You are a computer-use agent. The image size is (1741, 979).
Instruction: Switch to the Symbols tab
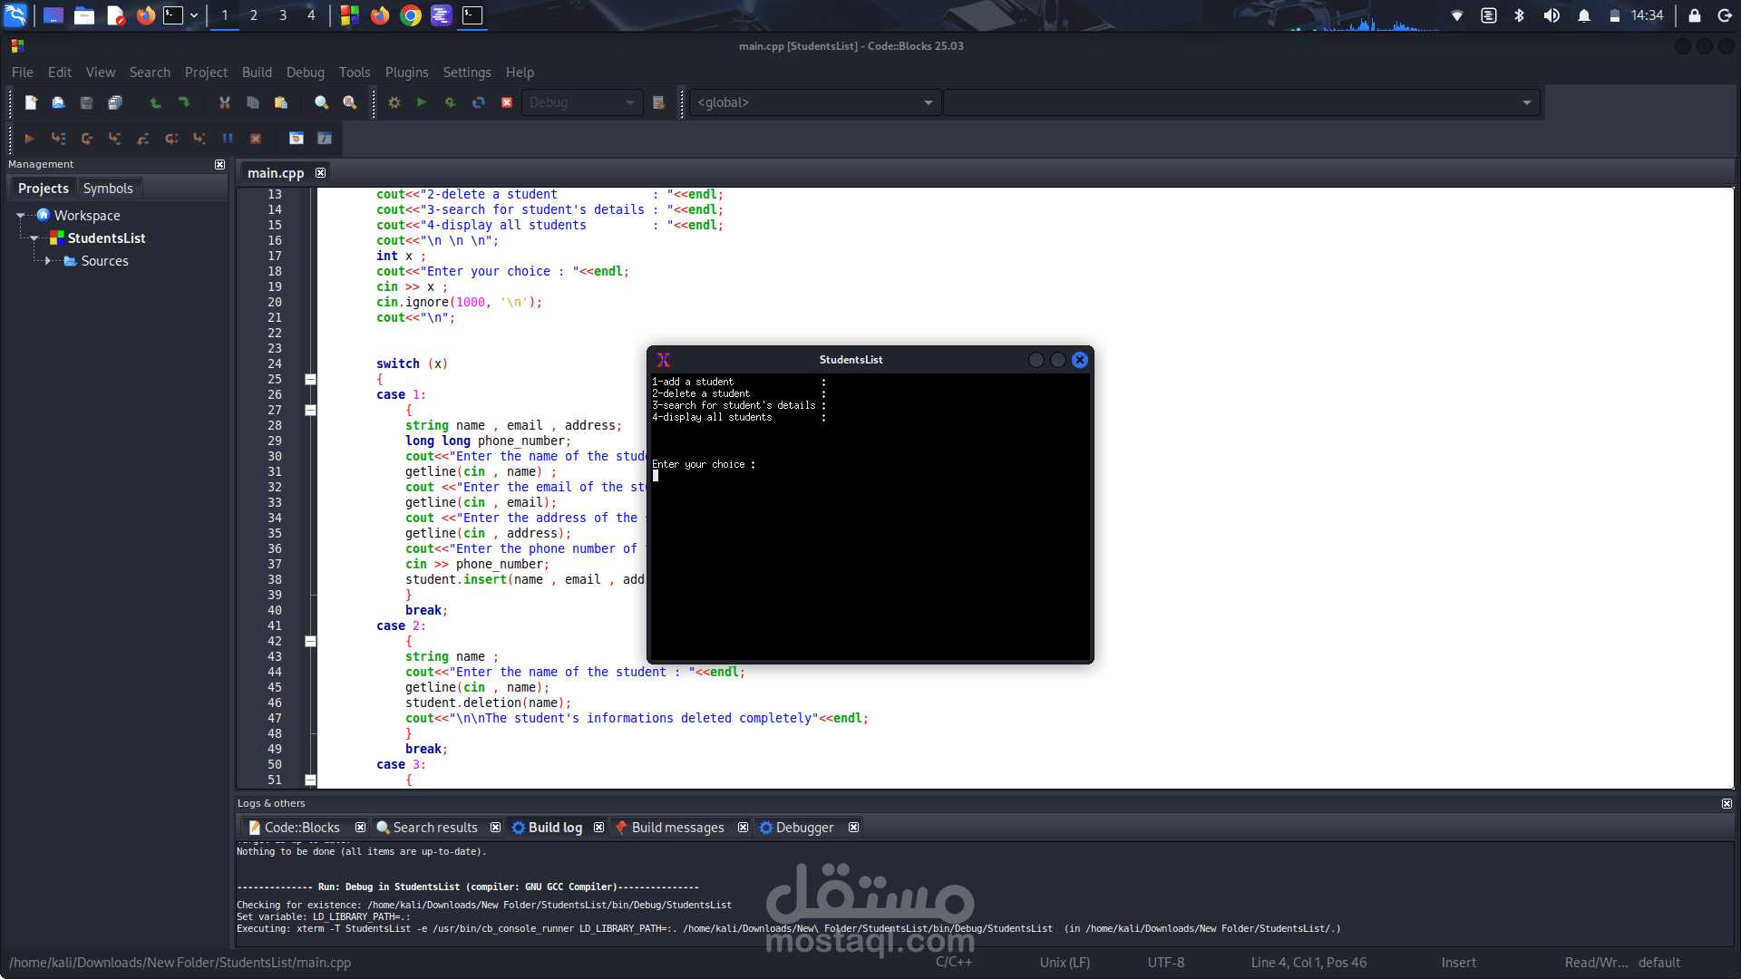(x=108, y=189)
